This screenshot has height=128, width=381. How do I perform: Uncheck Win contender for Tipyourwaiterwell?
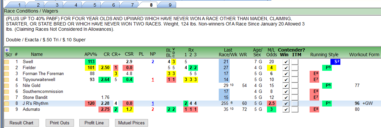coord(286,80)
